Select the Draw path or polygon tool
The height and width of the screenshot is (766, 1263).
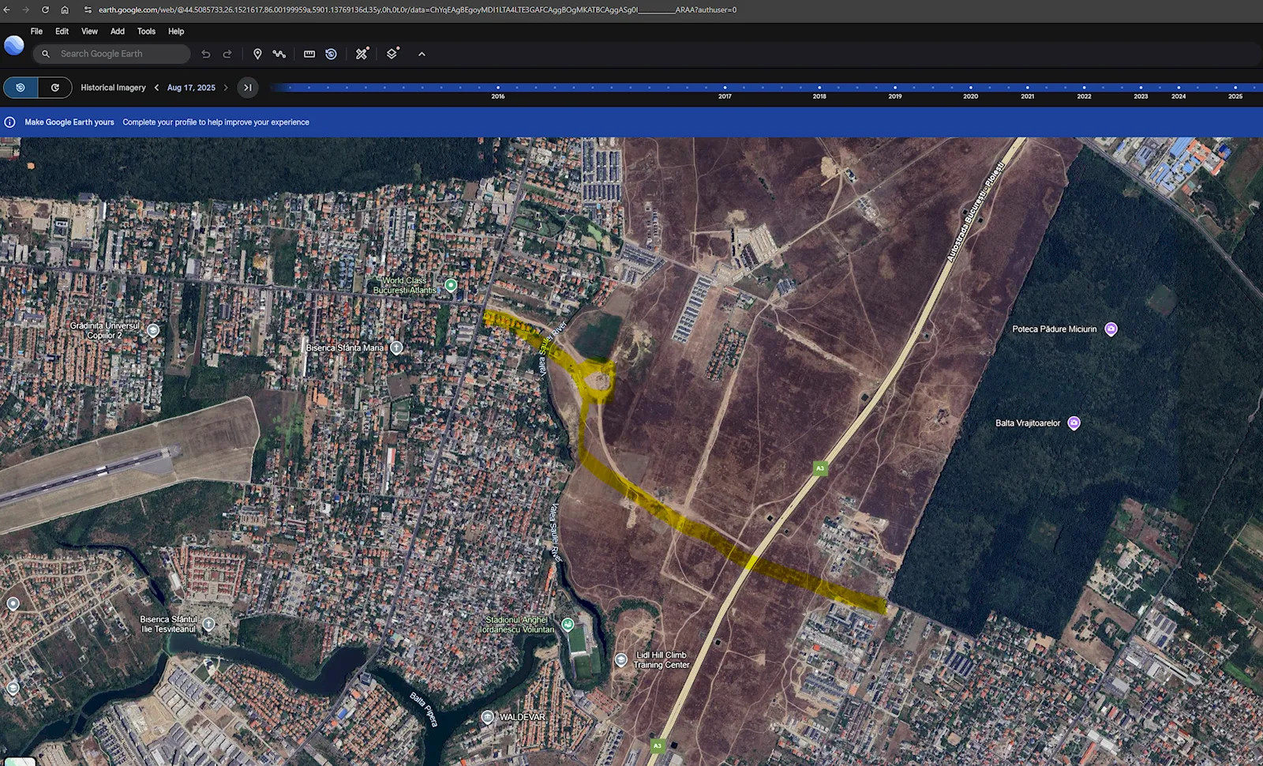click(279, 54)
